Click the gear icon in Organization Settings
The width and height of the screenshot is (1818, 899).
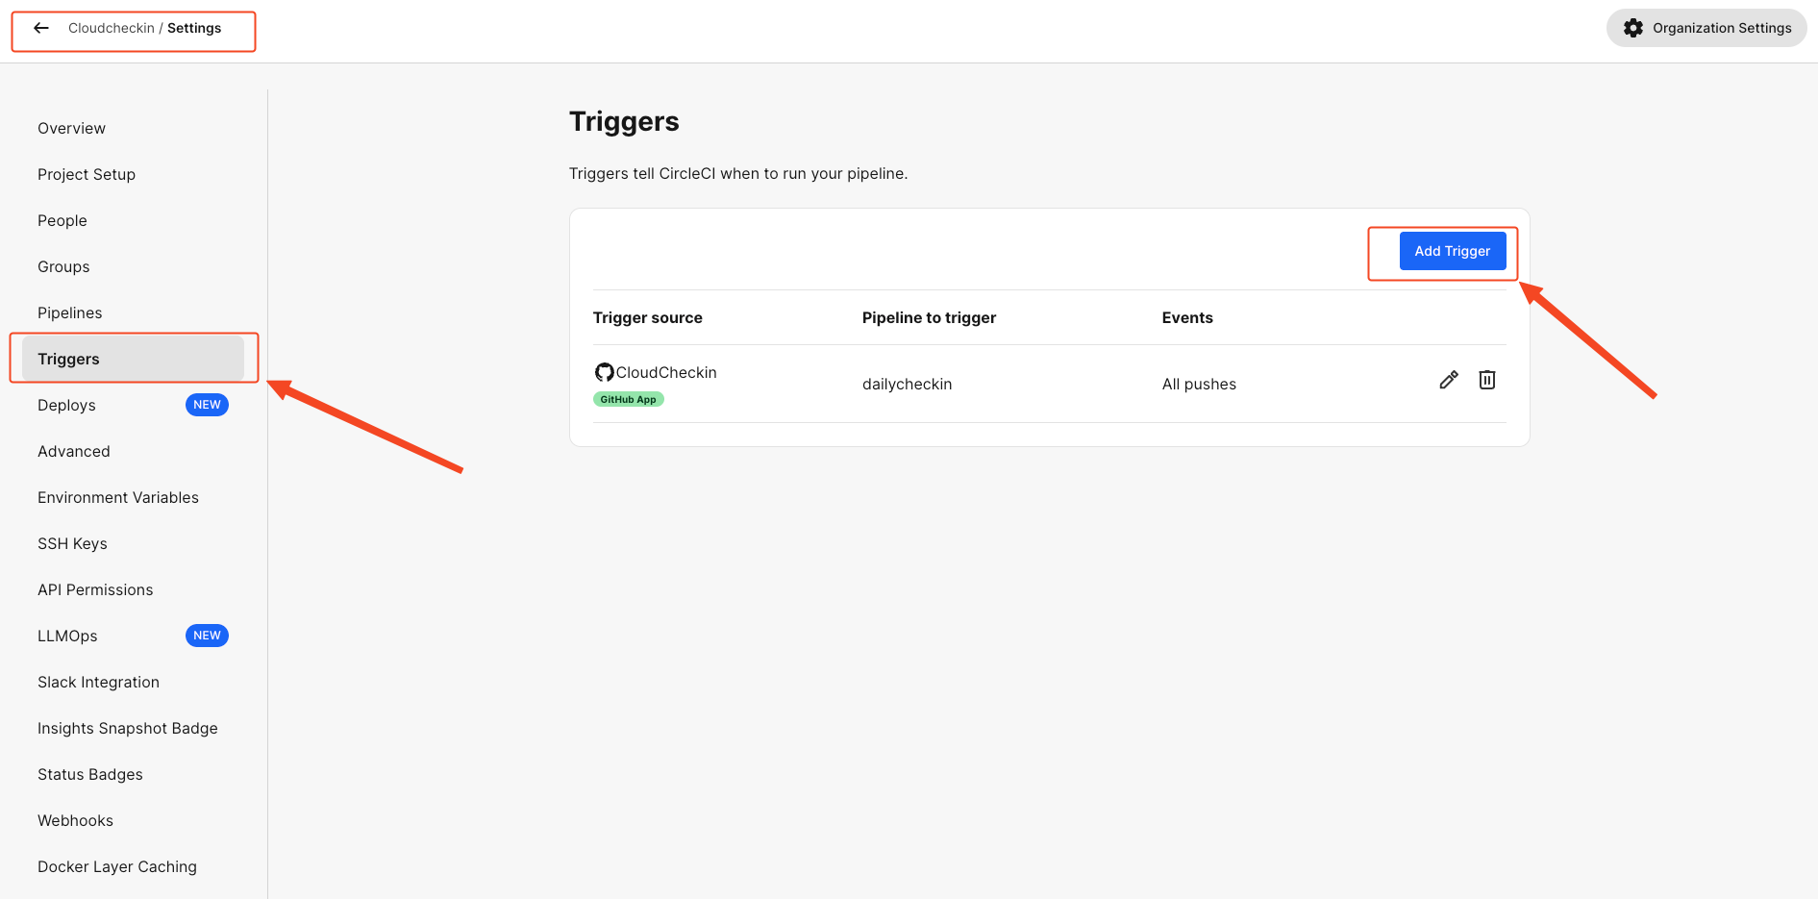[1633, 28]
